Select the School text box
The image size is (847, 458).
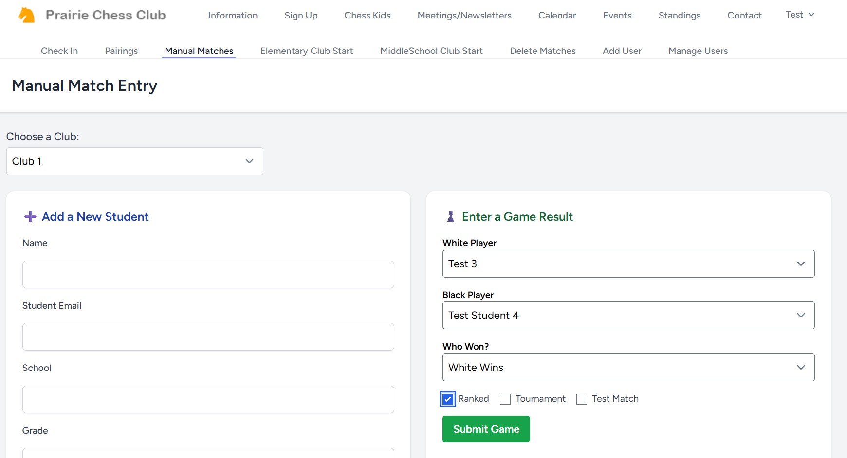point(208,400)
